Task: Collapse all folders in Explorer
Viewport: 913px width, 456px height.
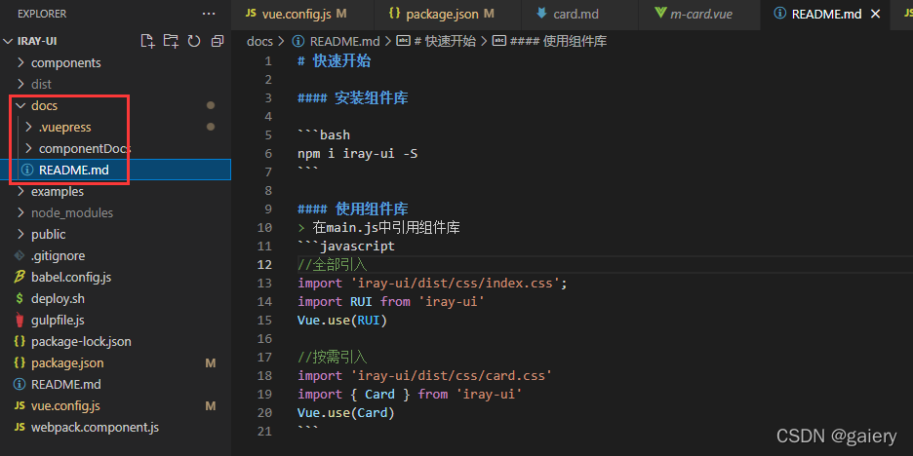Action: [x=218, y=41]
